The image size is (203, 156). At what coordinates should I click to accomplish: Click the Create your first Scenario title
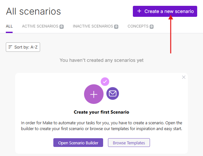click(x=101, y=112)
